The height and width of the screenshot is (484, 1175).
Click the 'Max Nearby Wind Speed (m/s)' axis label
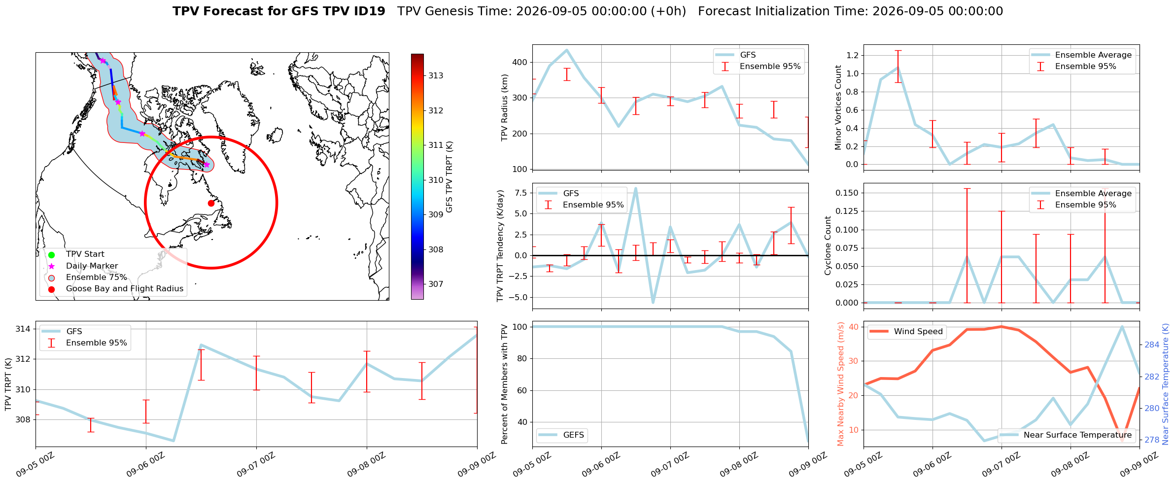pyautogui.click(x=841, y=384)
